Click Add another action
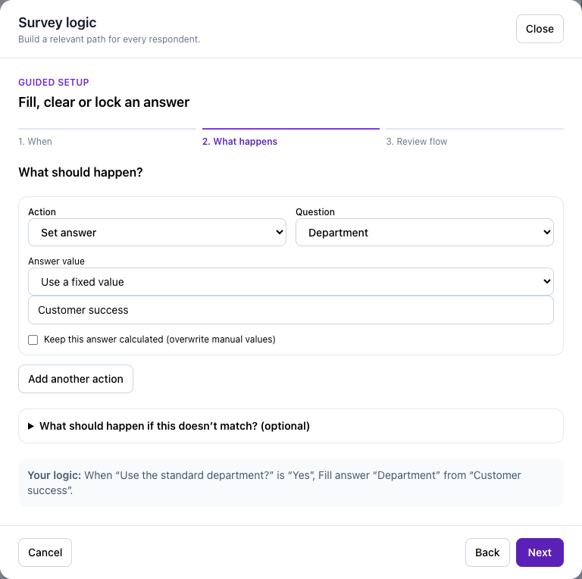 pos(76,379)
